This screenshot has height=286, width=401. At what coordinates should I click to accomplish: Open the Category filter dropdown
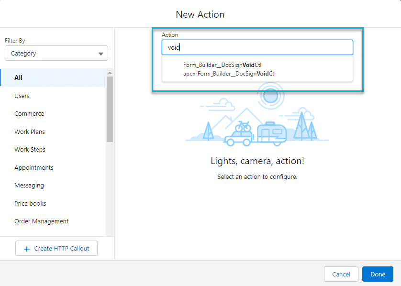click(56, 53)
